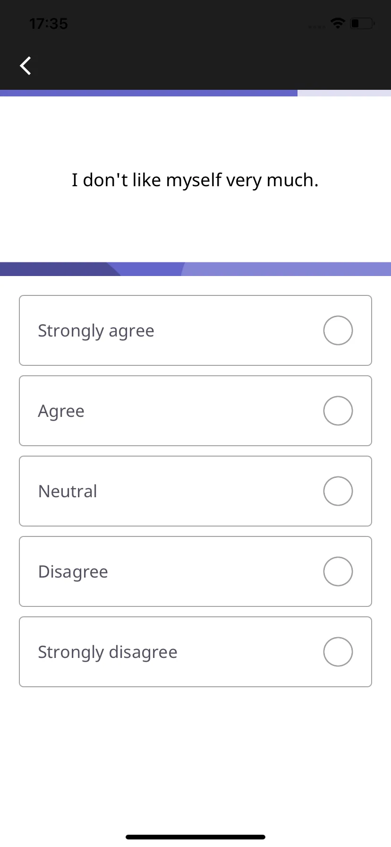The width and height of the screenshot is (391, 847).
Task: Tap the back arrow icon
Action: (x=25, y=66)
